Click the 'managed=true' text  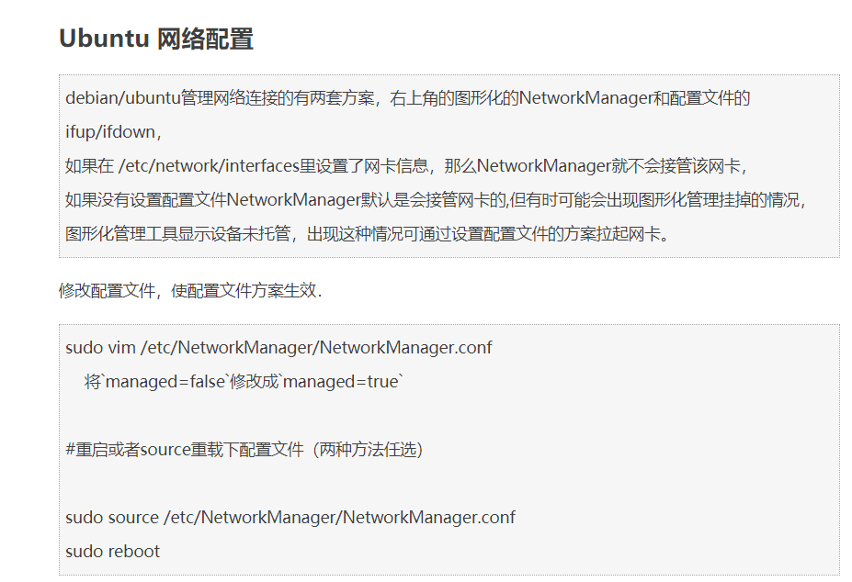(x=341, y=382)
